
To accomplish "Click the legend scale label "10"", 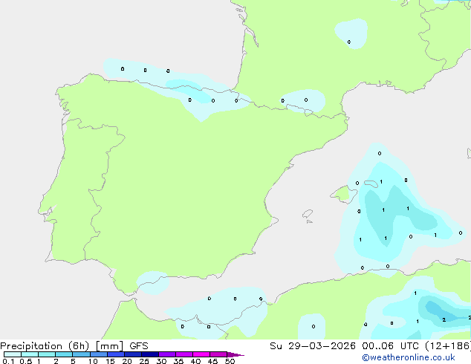I will pyautogui.click(x=93, y=361).
